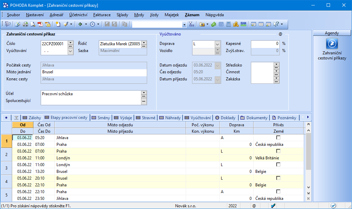Viewport: 352px width, 209px height.
Task: Click the round checkmark icon at status bar end
Action: 333,206
